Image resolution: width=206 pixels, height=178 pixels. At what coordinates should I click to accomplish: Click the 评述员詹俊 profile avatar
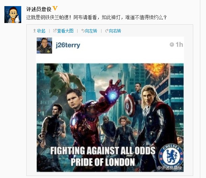(x=13, y=15)
